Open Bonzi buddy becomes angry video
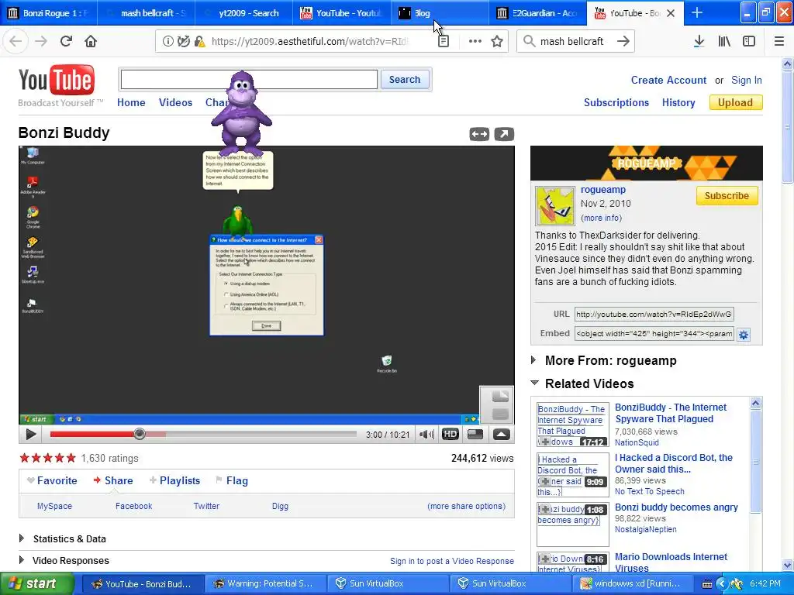This screenshot has height=595, width=794. pyautogui.click(x=676, y=507)
